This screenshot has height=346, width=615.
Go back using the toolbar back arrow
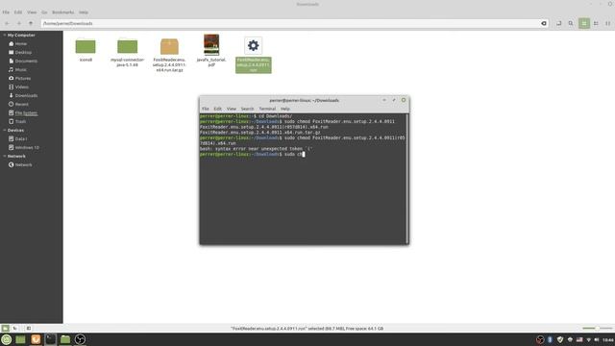(7, 23)
